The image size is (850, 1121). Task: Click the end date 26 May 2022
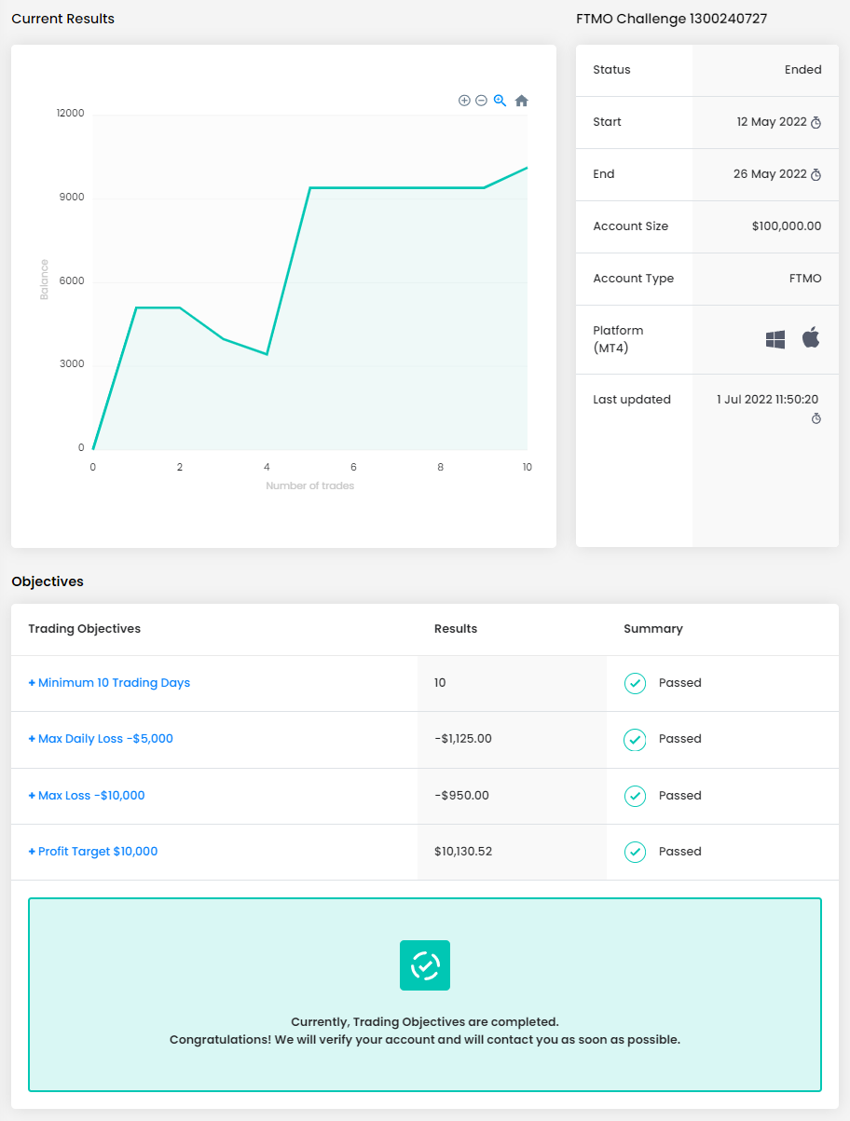(770, 174)
